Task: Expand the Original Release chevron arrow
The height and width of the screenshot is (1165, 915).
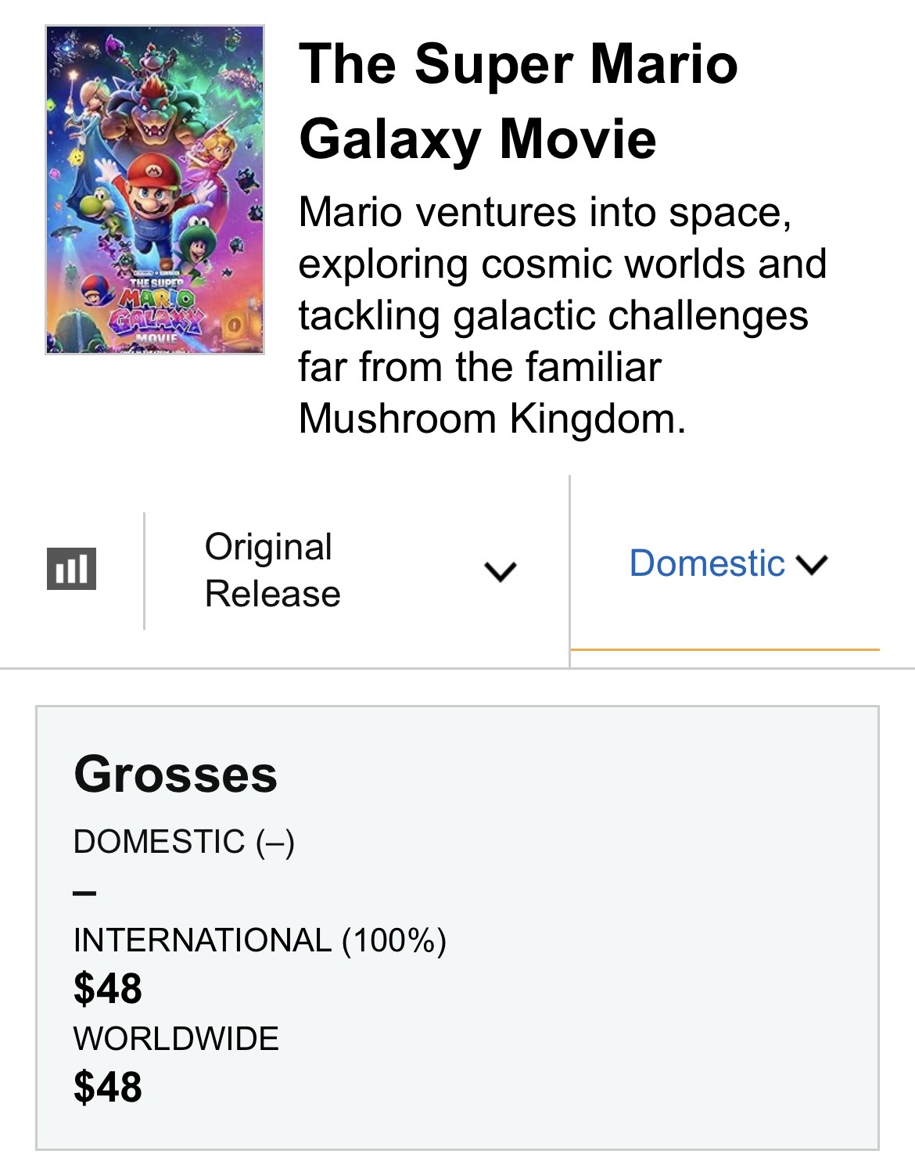Action: pos(500,571)
